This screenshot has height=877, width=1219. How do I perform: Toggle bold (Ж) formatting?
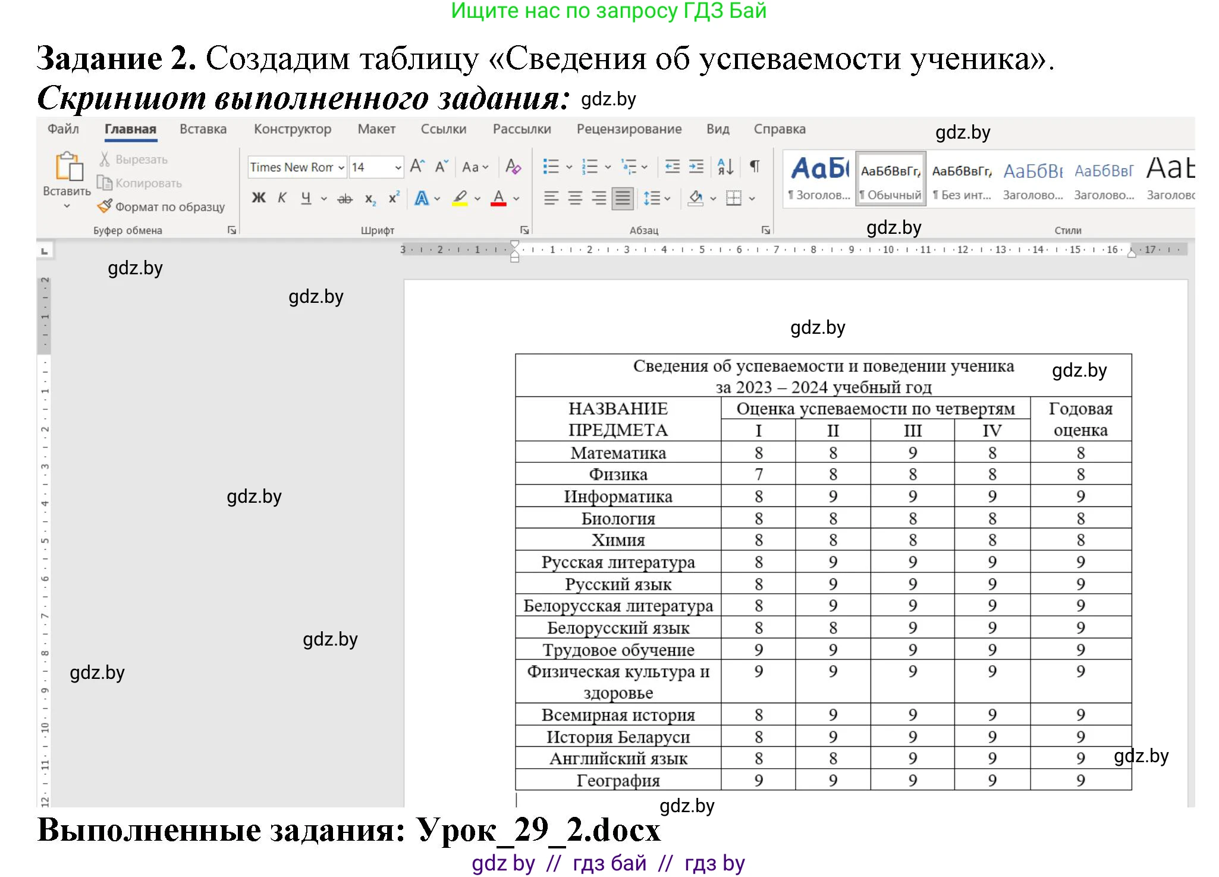click(259, 198)
